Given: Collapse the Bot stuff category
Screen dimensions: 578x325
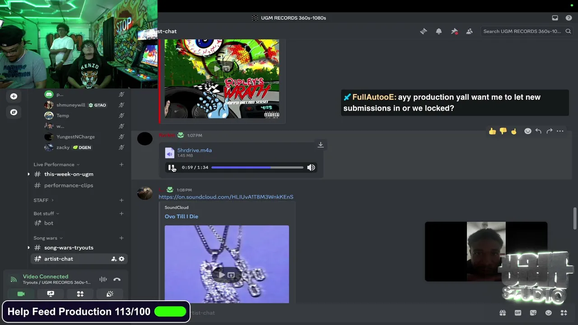Looking at the screenshot, I should pos(46,214).
